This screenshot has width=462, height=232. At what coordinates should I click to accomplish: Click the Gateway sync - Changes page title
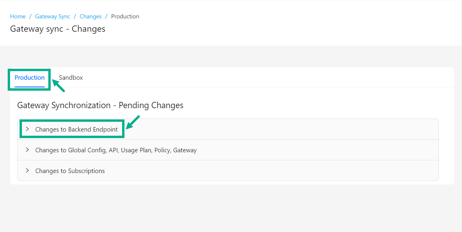[58, 29]
